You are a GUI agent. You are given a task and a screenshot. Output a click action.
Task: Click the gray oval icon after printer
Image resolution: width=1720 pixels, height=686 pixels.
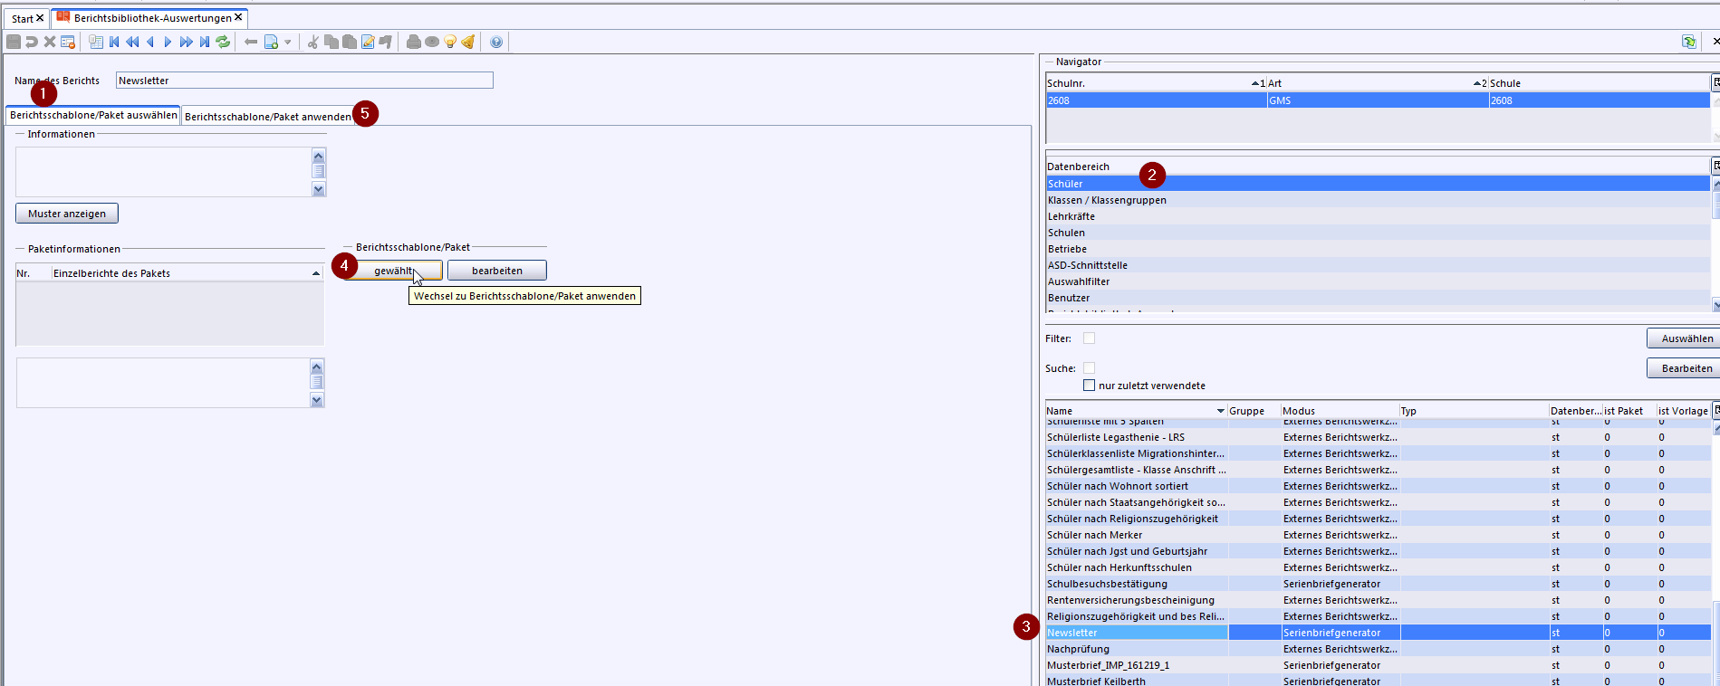click(432, 42)
